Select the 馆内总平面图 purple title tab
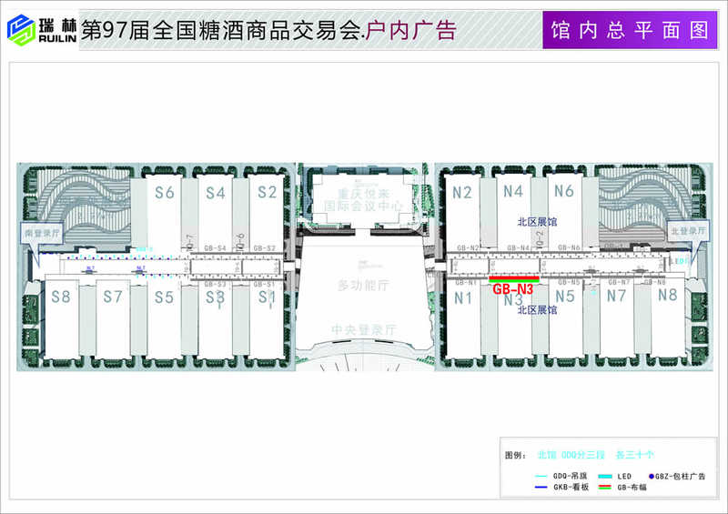 (629, 29)
